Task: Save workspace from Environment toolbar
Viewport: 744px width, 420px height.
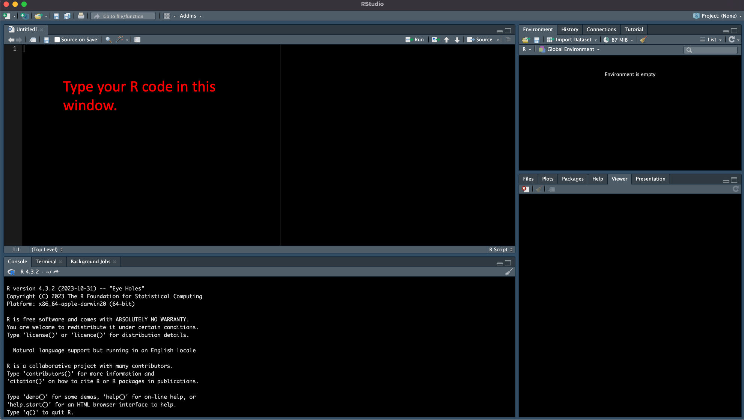Action: tap(537, 40)
